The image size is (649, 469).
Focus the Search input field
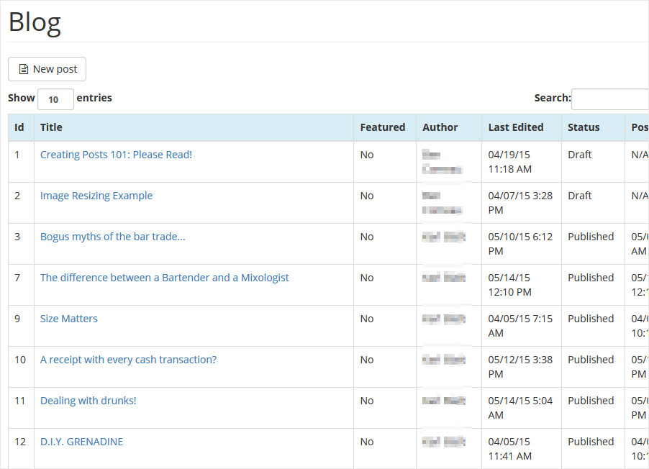609,99
